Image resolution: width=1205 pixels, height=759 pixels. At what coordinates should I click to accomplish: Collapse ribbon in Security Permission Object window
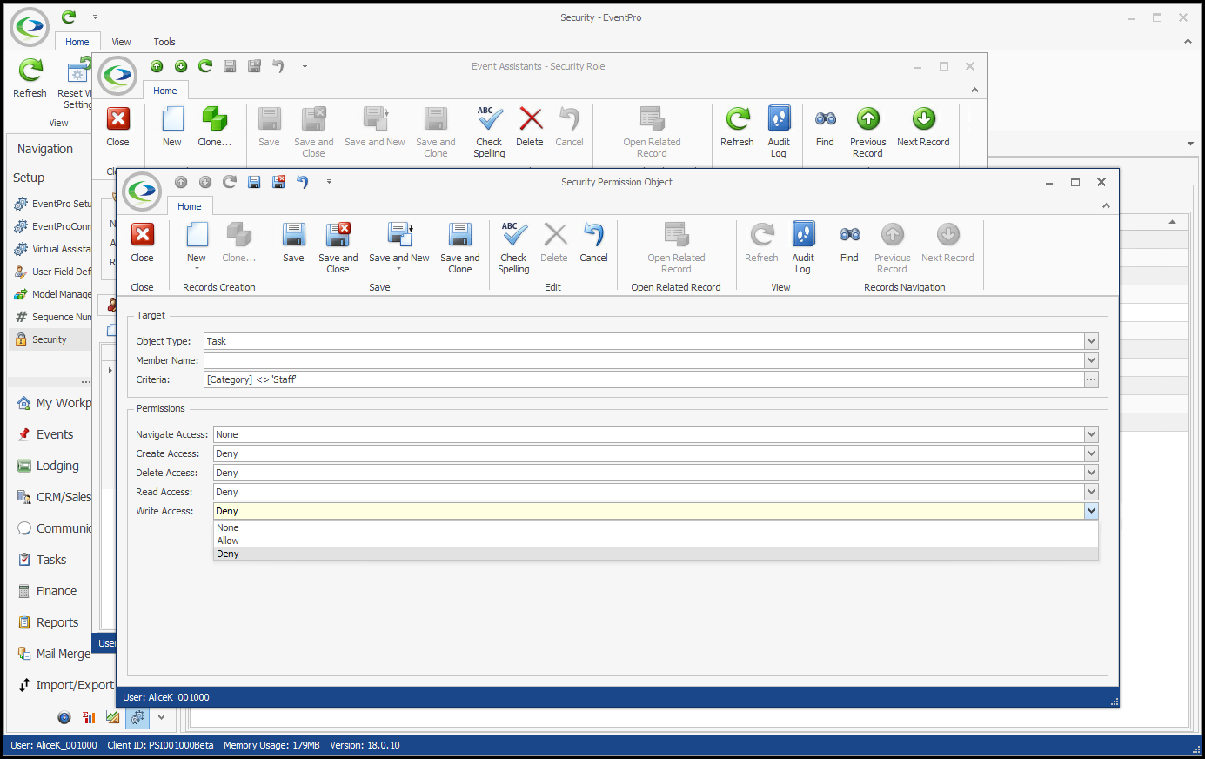coord(1106,206)
